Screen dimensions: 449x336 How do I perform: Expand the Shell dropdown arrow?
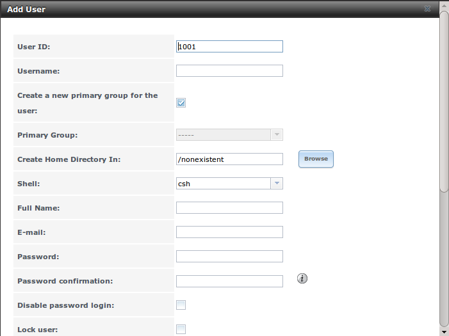click(x=277, y=184)
